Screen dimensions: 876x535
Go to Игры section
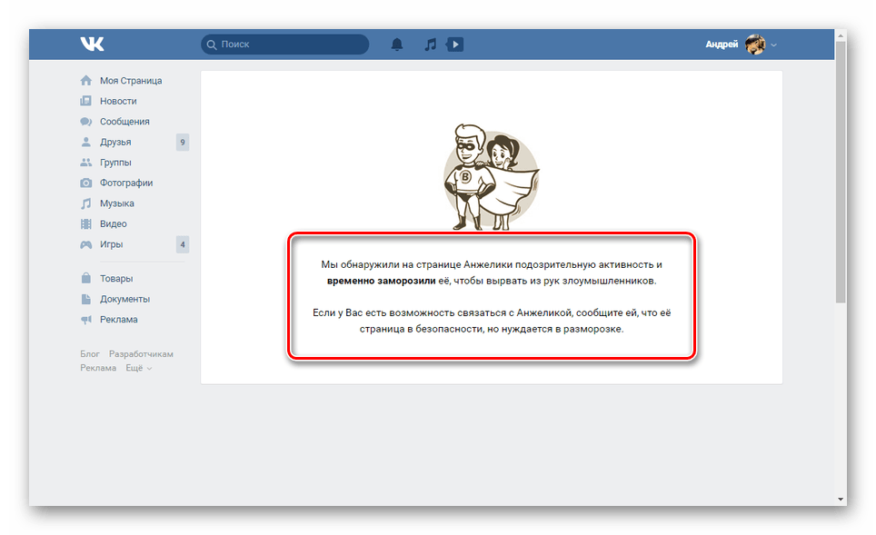pos(111,244)
